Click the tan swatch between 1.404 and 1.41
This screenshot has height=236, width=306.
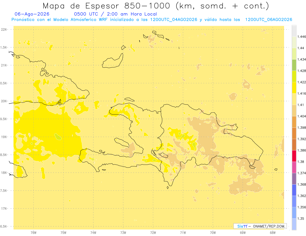coord(294,110)
